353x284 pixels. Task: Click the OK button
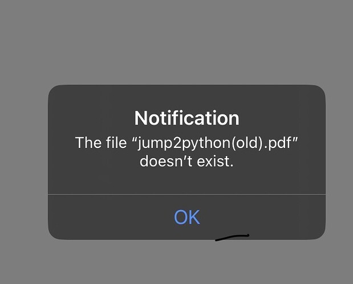(x=187, y=217)
